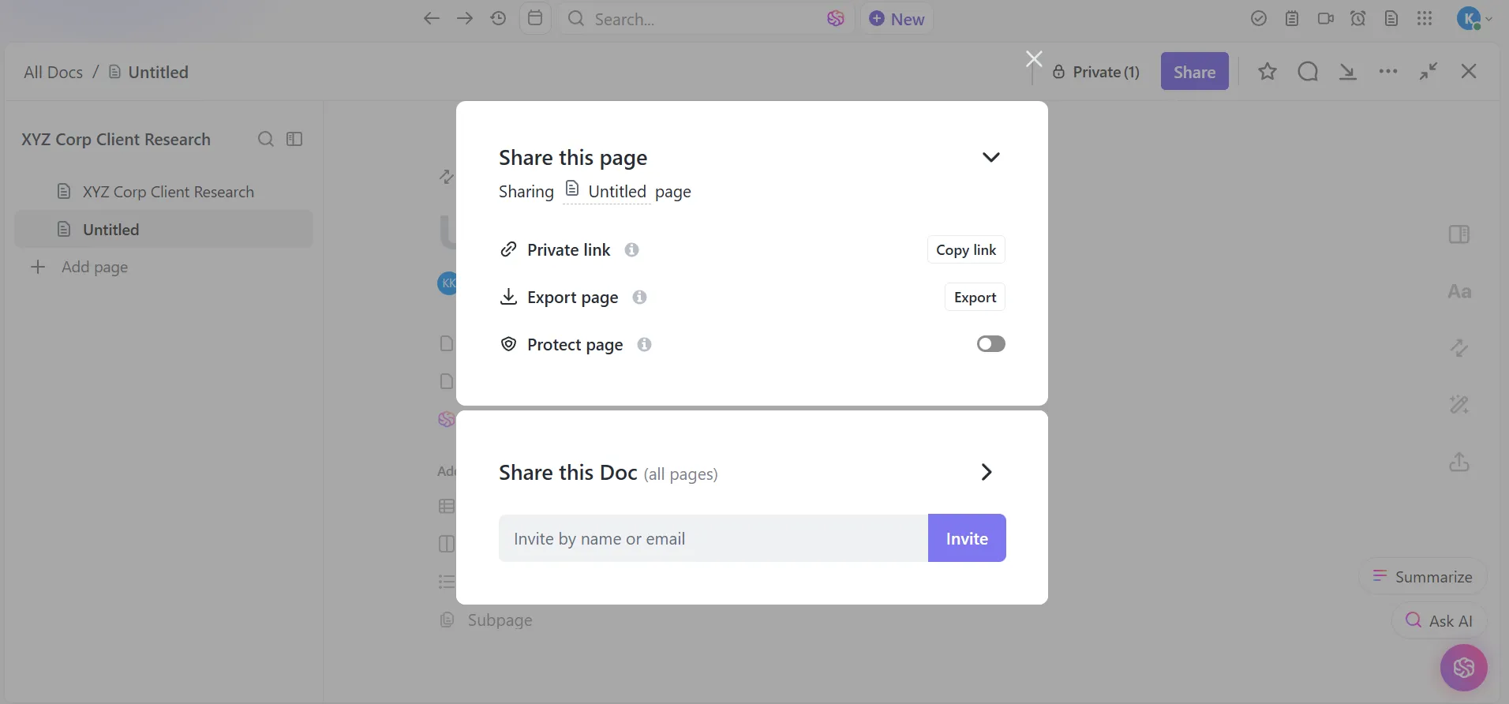This screenshot has width=1509, height=704.
Task: Click the Export button
Action: (x=975, y=298)
